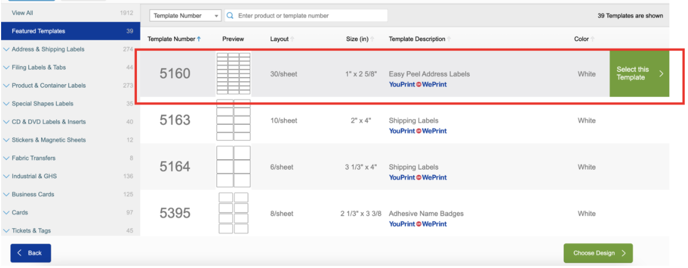This screenshot has width=688, height=268.
Task: Click the Choose Design button
Action: pos(598,253)
